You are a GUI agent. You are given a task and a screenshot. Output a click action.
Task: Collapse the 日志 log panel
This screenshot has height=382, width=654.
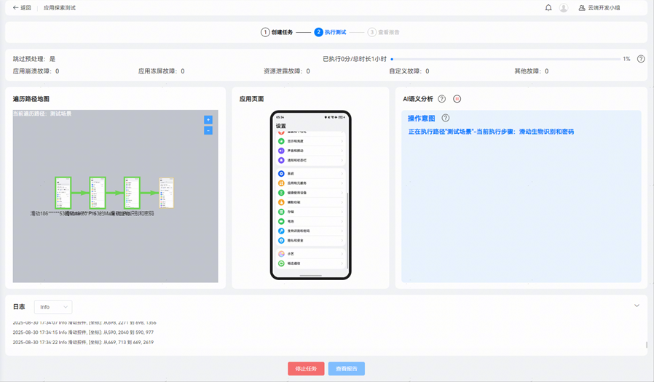(x=637, y=306)
